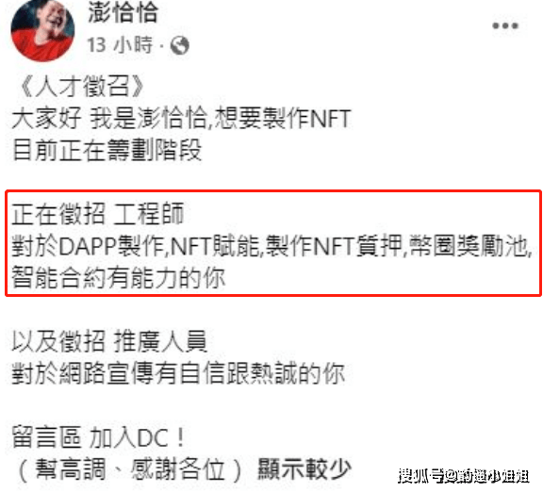543x492 pixels.
Task: Open 澎恰恰's round profile picture
Action: click(x=42, y=29)
